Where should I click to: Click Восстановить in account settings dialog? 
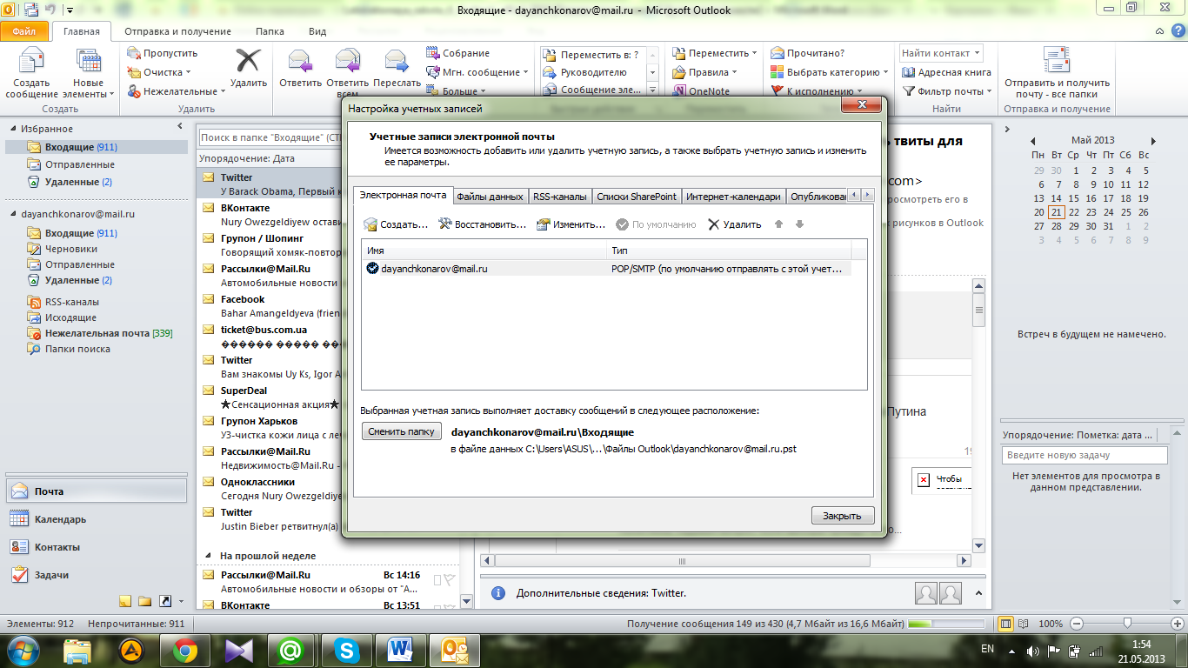point(483,224)
